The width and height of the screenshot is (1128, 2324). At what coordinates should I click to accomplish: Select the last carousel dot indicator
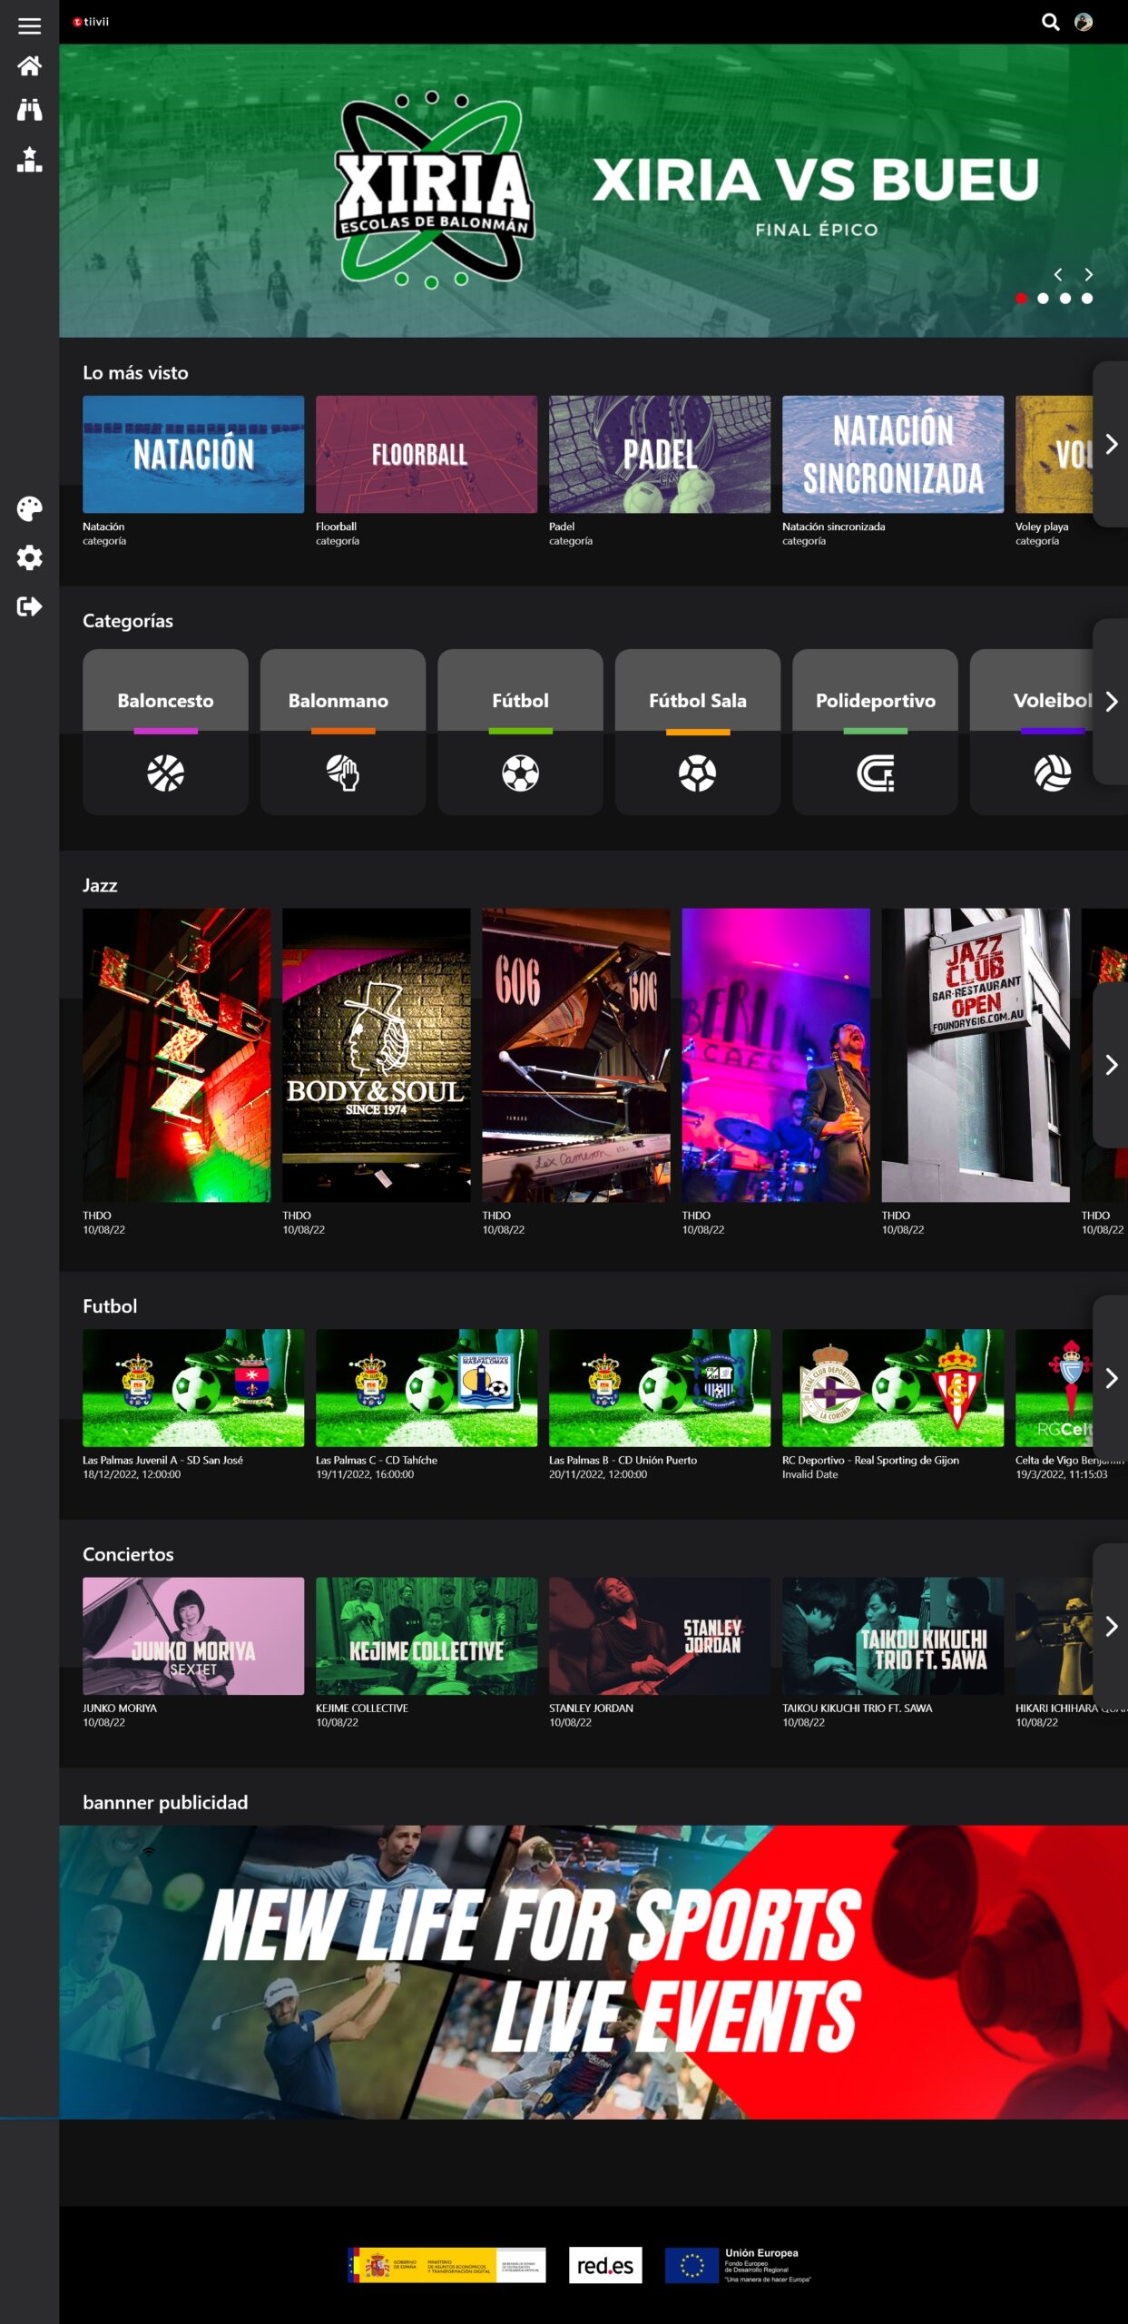tap(1086, 299)
